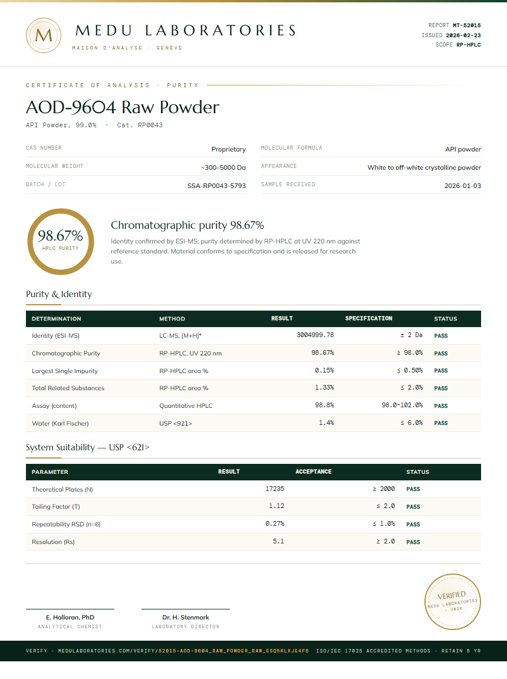Click the Retain 5 YR footer text
The image size is (507, 679).
tap(461, 651)
